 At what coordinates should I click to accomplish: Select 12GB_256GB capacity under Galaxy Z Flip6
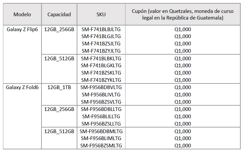click(59, 29)
